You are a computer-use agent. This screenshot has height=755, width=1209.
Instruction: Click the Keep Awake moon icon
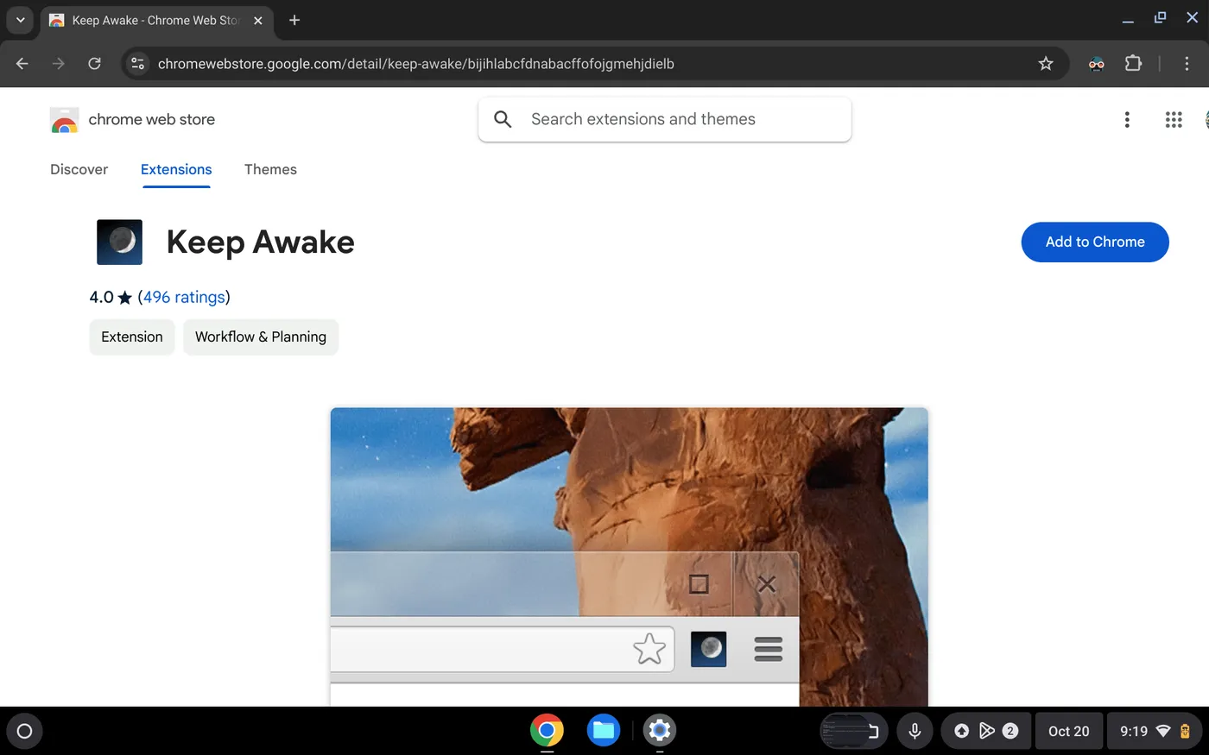(x=119, y=242)
